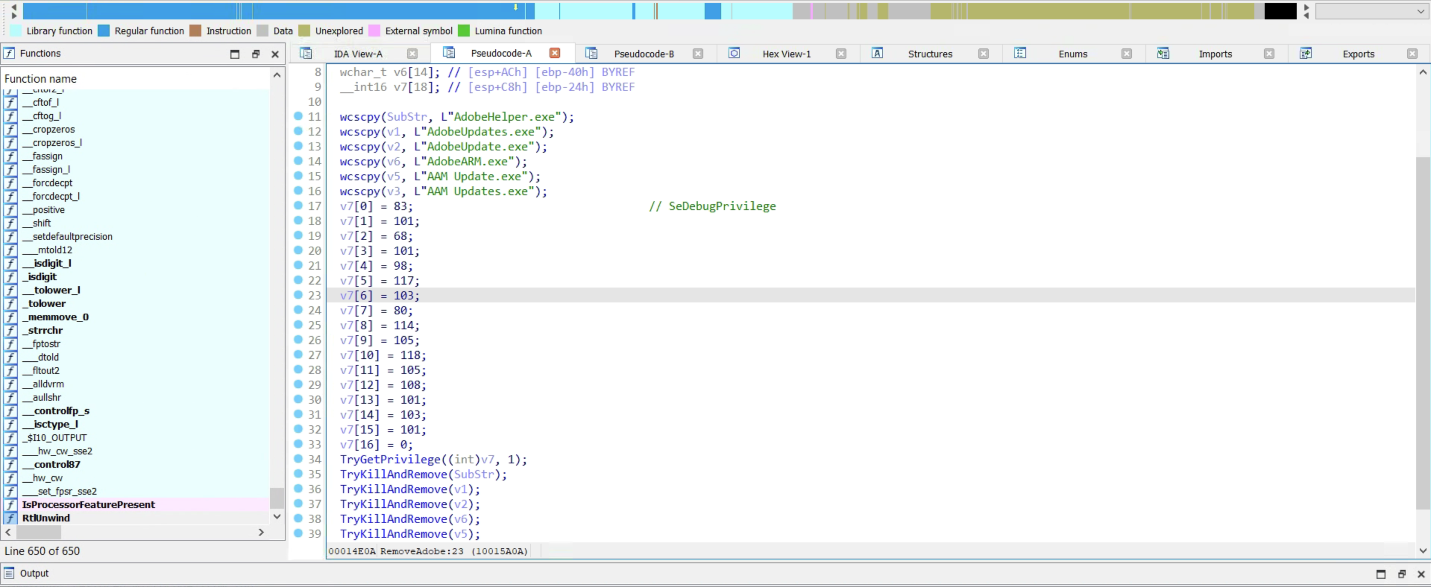Screen dimensions: 1431x587
Task: Click the IDA View-A tab icon
Action: click(305, 53)
